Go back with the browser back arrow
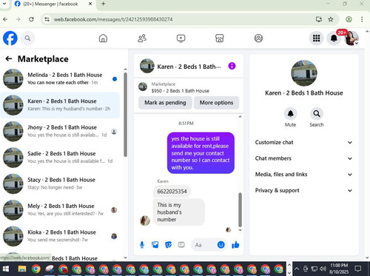This screenshot has height=276, width=370. pos(5,19)
